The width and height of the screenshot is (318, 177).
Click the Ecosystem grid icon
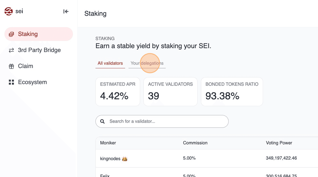11,82
